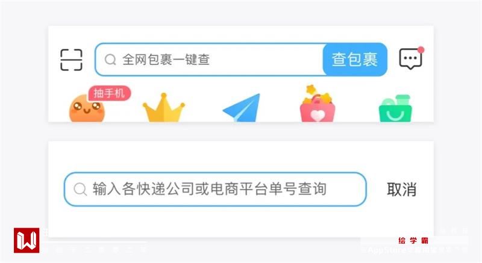The width and height of the screenshot is (482, 263).
Task: Tap the scan code icon
Action: coord(71,60)
